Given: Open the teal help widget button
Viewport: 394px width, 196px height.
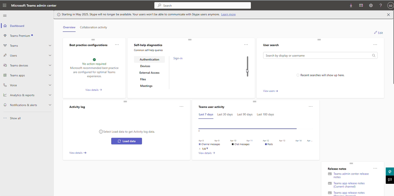Looking at the screenshot, I should point(390,172).
